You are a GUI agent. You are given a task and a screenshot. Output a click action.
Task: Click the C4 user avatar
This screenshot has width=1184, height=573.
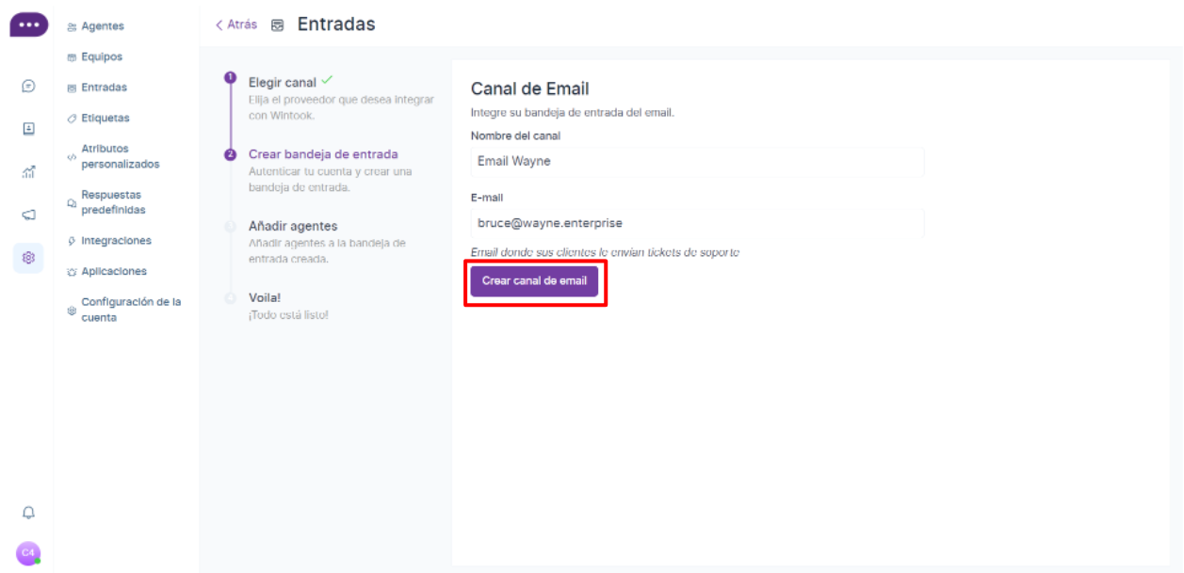[28, 552]
